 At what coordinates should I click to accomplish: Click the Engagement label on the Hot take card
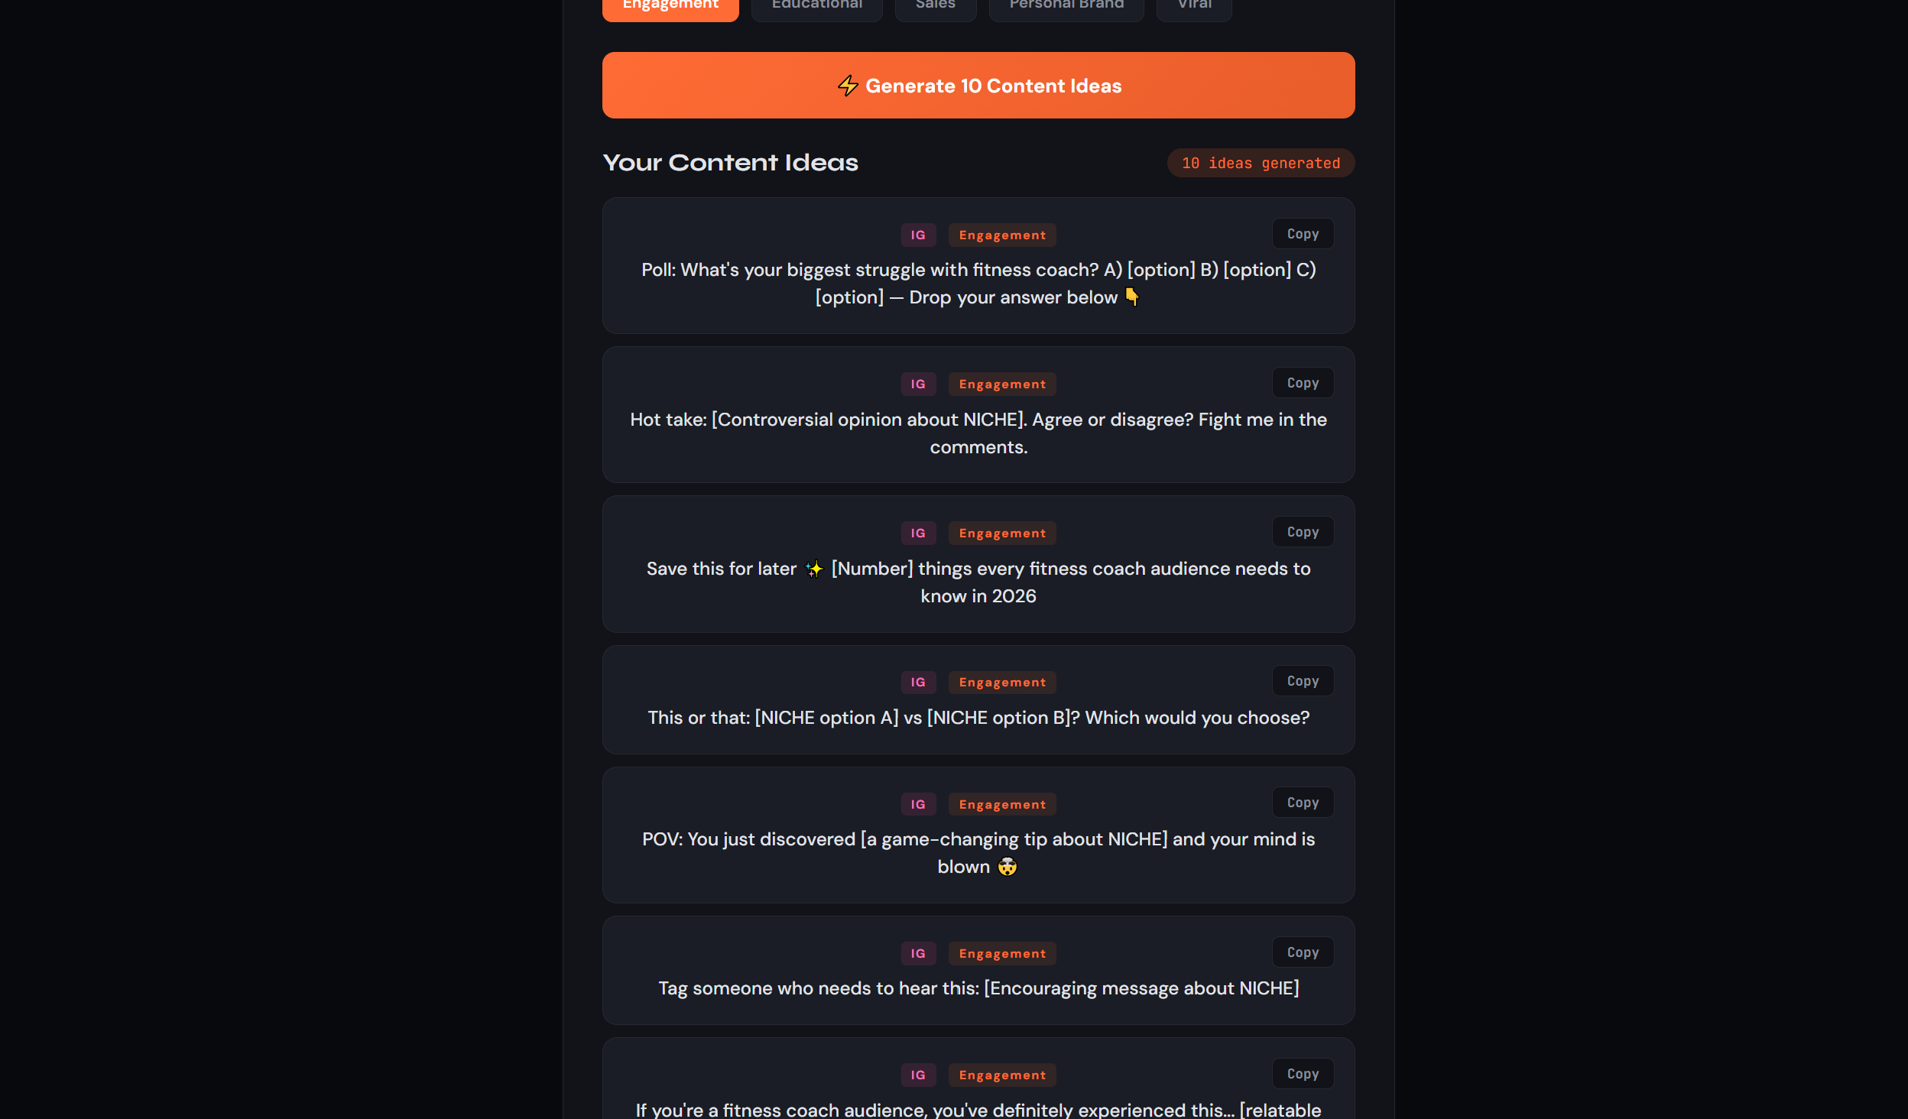pyautogui.click(x=1001, y=383)
